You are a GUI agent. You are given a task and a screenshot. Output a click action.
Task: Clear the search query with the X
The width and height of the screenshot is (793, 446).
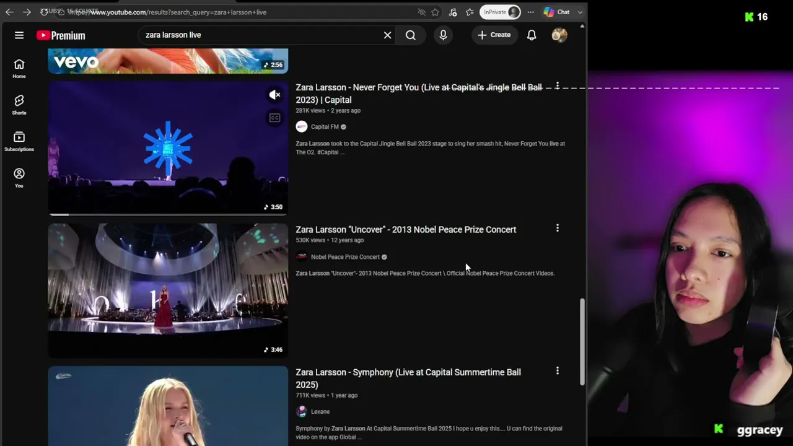click(388, 35)
